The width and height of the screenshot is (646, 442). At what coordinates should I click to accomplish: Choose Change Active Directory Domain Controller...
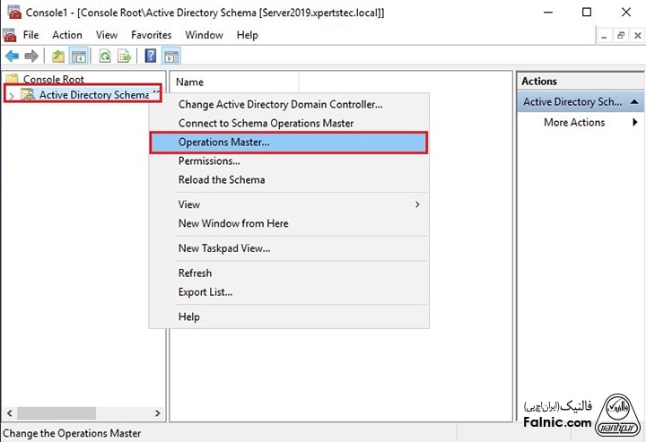point(280,105)
